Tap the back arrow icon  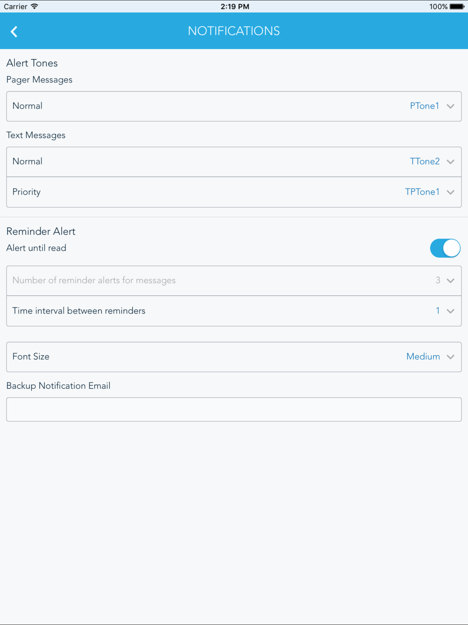14,31
